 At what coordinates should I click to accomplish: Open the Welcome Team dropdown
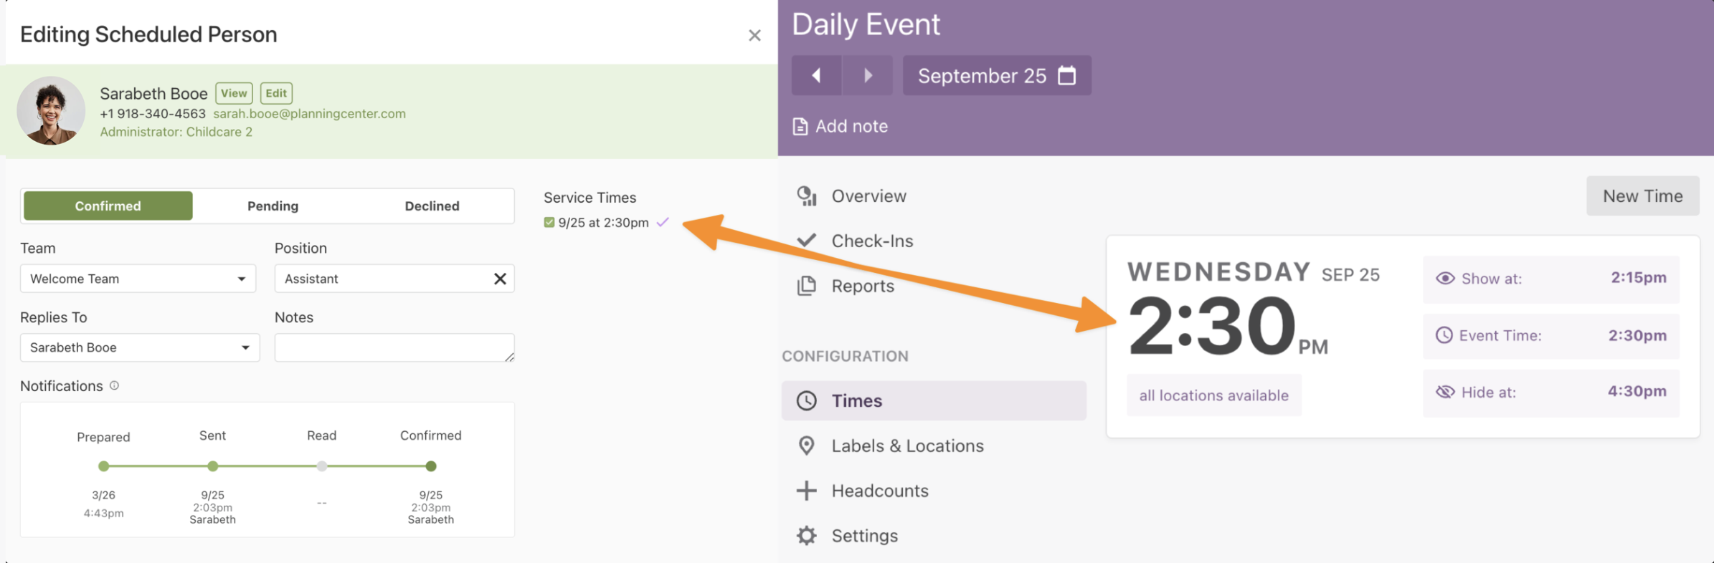(138, 279)
